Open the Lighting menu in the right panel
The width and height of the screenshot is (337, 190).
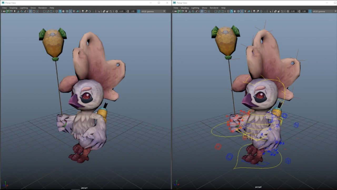coord(195,8)
